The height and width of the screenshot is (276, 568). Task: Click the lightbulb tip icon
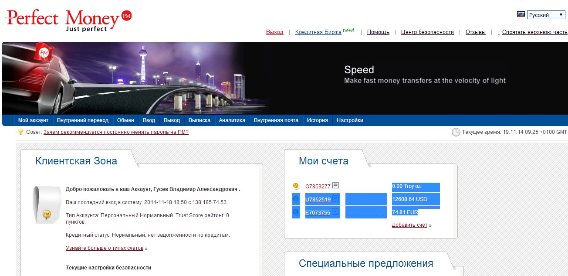coord(20,132)
